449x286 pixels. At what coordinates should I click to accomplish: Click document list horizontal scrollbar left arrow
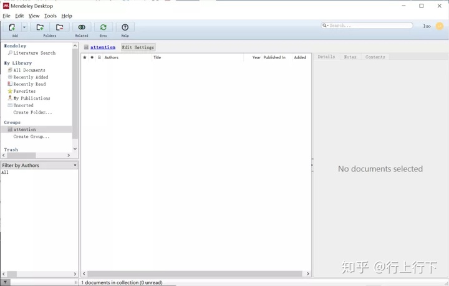(x=84, y=274)
